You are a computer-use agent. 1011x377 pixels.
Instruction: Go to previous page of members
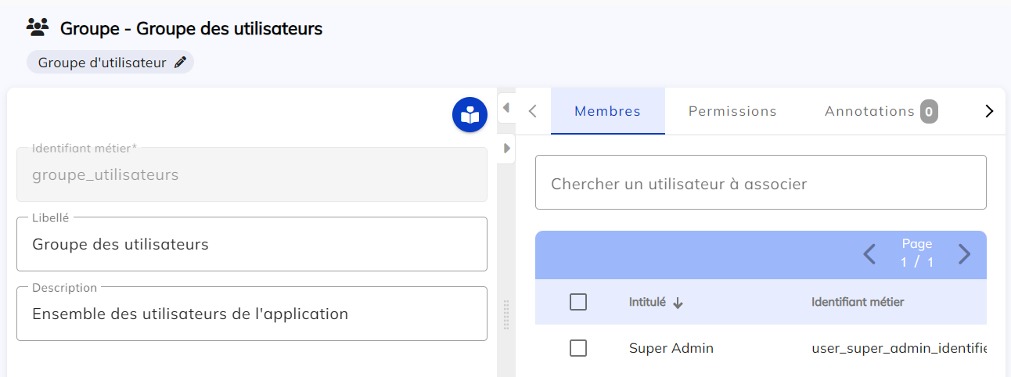coord(869,254)
